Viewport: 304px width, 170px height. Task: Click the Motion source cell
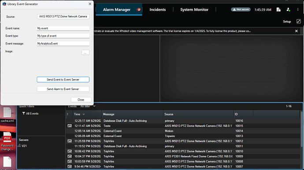(169, 131)
